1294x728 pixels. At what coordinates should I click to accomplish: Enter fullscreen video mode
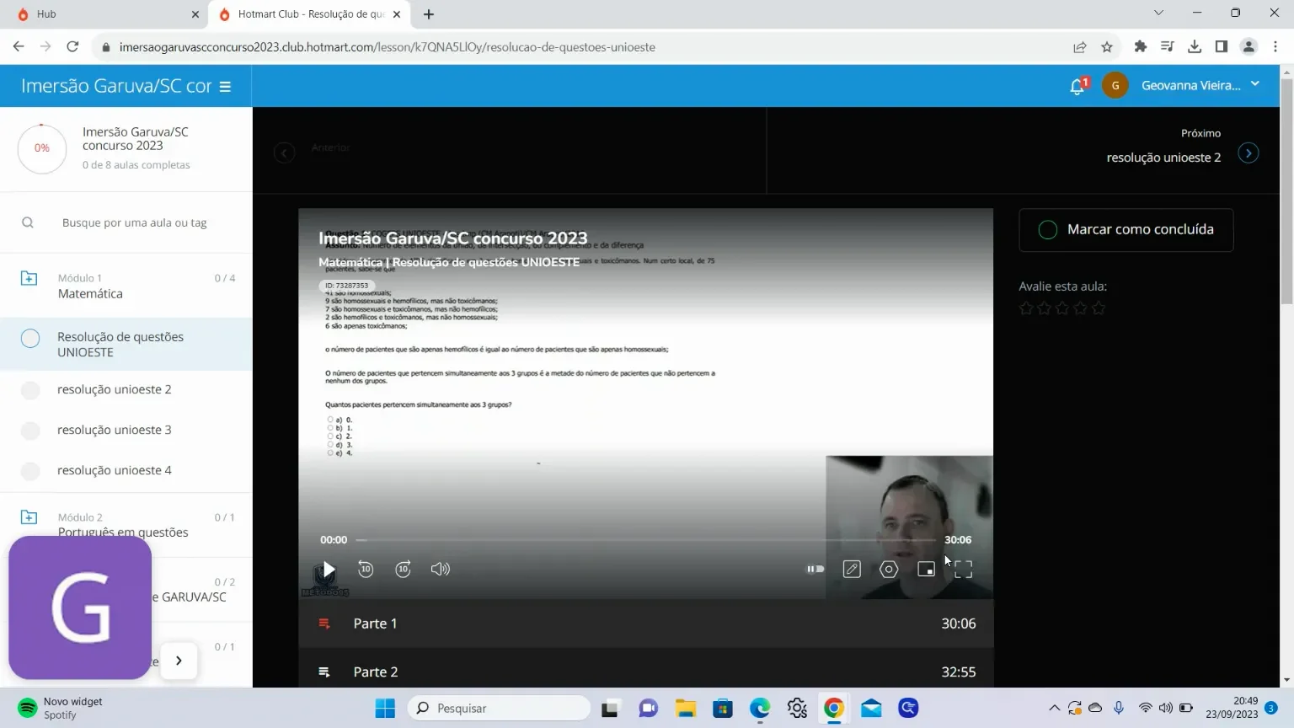click(963, 570)
